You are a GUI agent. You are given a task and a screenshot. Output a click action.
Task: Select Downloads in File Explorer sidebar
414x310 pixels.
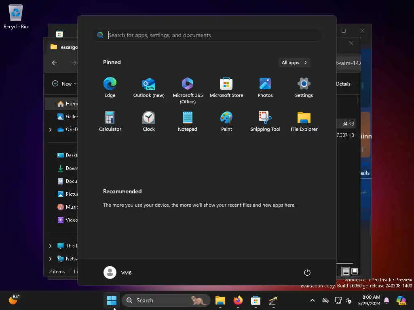(x=67, y=168)
